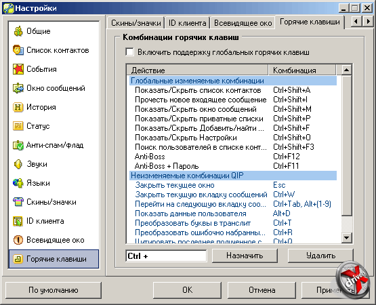Click the hotkey list scrollbar down arrow
Screen dimensions: 376x305
tap(346, 238)
